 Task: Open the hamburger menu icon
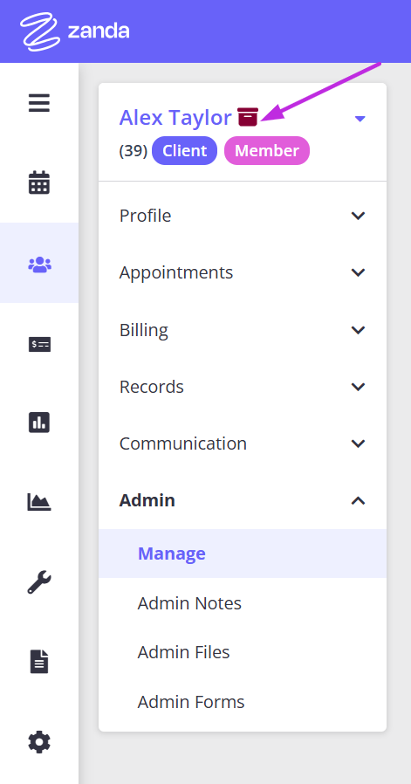point(39,103)
